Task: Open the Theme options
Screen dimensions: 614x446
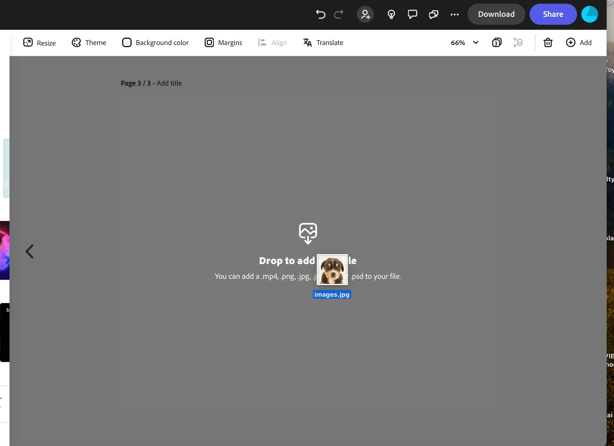Action: click(x=89, y=42)
